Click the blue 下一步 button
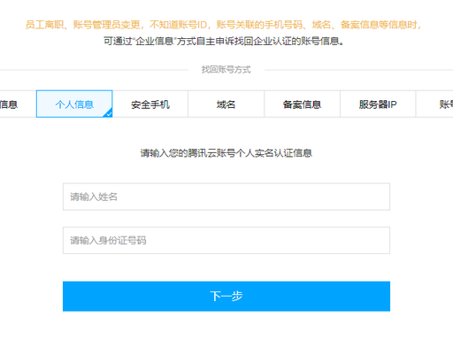Screen dimensions: 453x340 [226, 296]
